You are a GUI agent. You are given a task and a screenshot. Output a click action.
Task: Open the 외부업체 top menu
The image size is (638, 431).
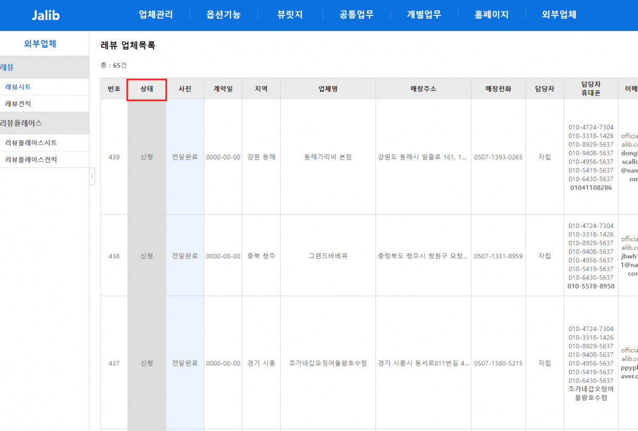click(559, 15)
